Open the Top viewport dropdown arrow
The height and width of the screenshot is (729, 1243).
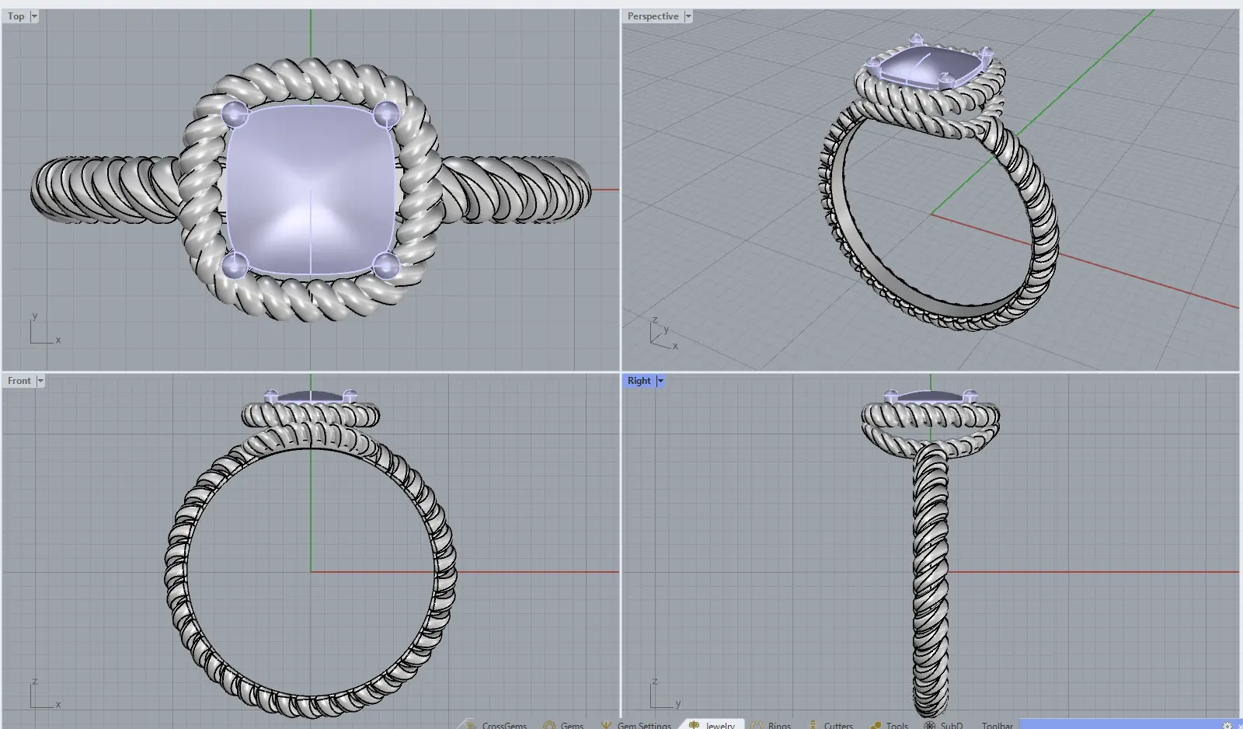click(x=34, y=16)
